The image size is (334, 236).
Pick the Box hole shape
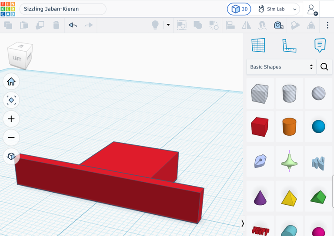point(260,93)
